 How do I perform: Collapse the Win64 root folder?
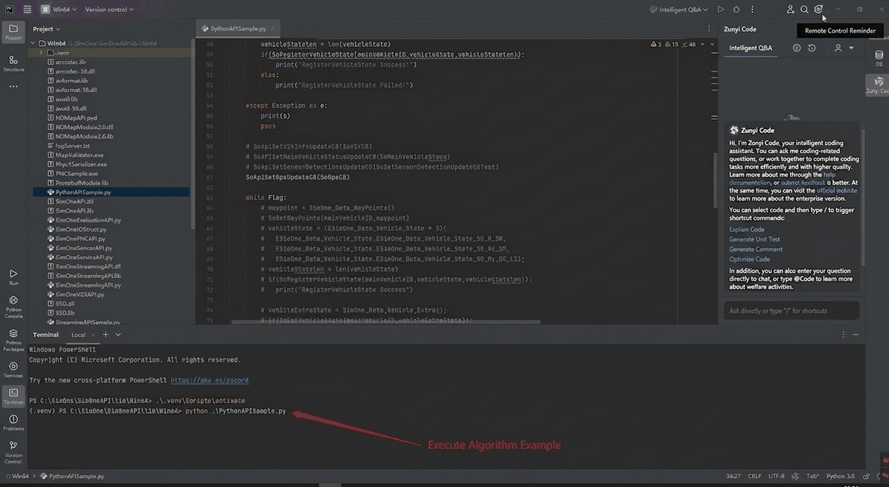tap(33, 43)
